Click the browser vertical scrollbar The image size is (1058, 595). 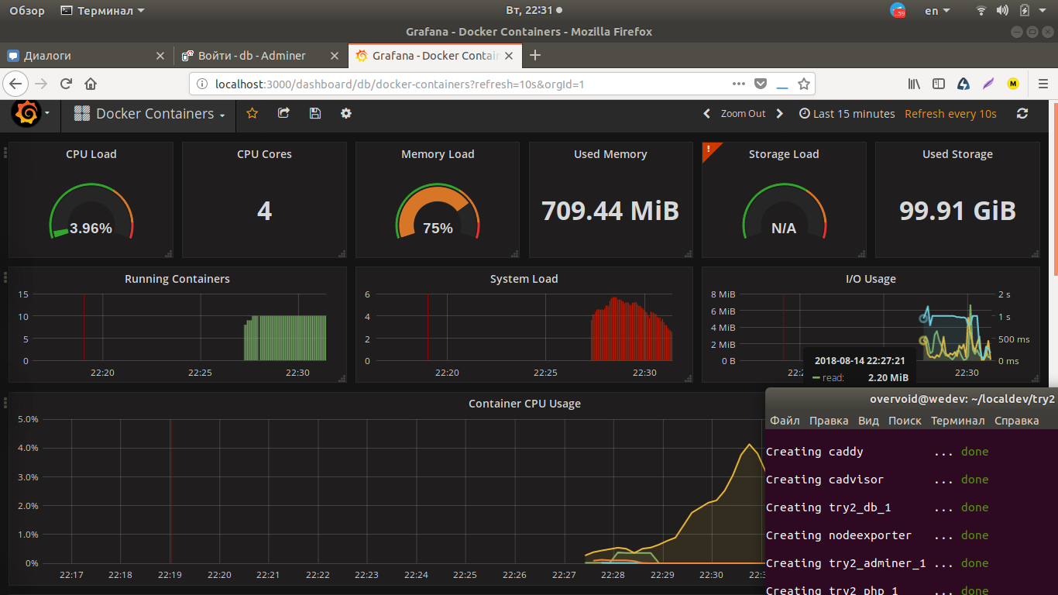[x=1054, y=188]
